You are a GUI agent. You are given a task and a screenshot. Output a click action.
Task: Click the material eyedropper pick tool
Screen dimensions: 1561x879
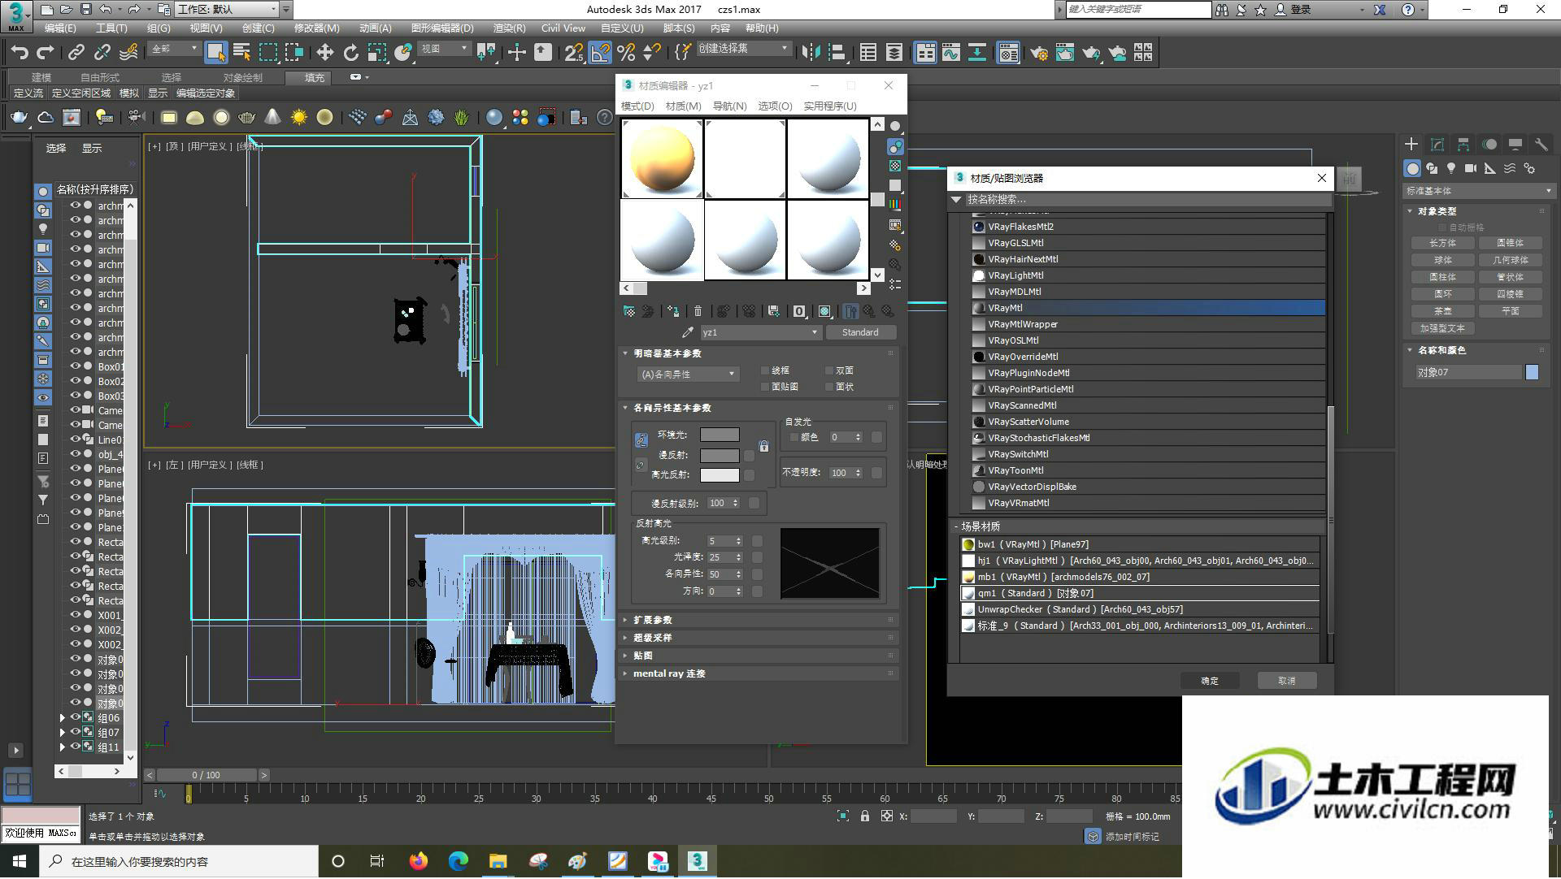pos(688,332)
